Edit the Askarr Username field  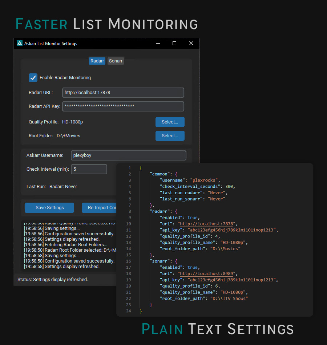click(x=129, y=155)
